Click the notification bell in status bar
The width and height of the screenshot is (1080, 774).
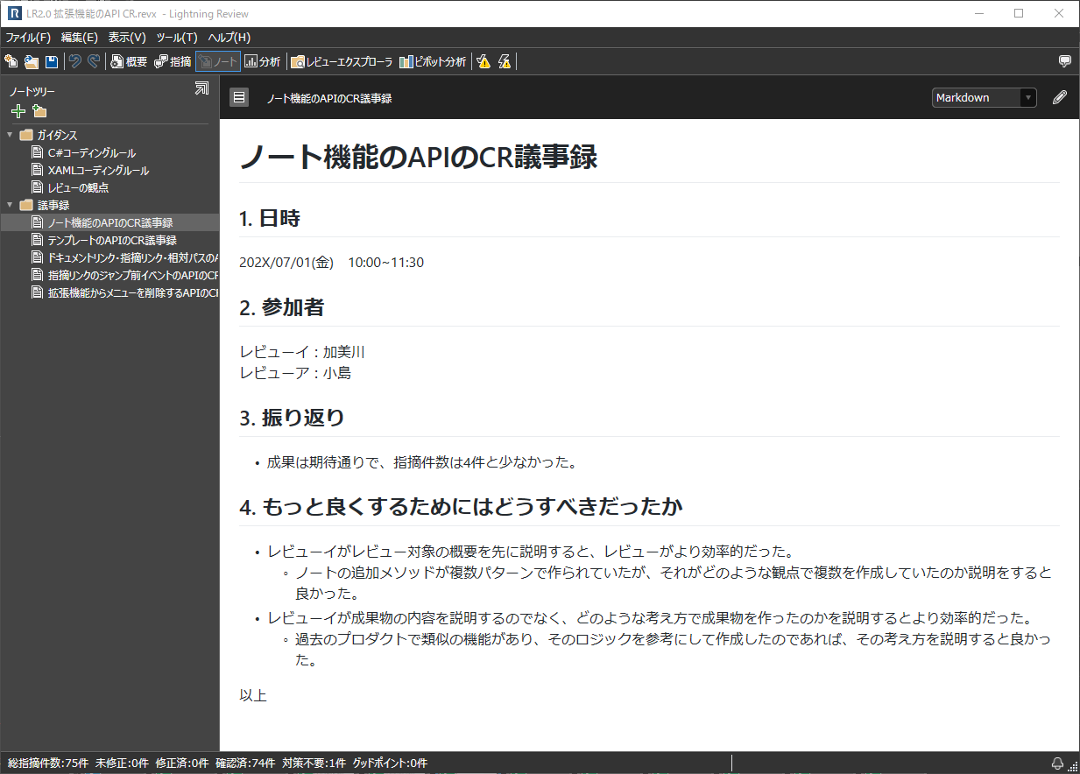coord(1058,763)
